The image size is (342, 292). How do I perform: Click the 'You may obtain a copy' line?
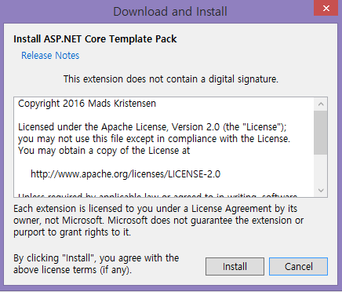[104, 151]
